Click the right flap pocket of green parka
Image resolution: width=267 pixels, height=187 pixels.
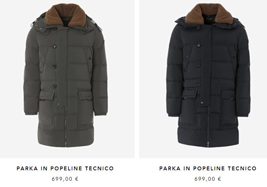[85, 109]
